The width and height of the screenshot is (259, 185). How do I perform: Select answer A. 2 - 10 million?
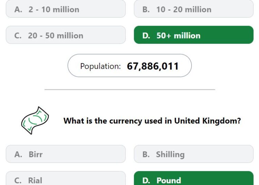coord(66,9)
